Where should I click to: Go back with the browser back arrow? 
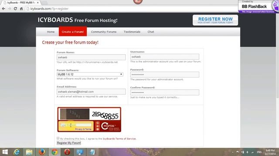coord(3,9)
